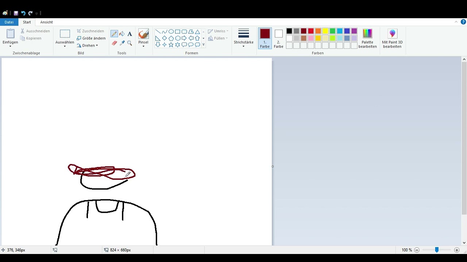Pick the left arrow shape
The height and width of the screenshot is (262, 467).
(x=190, y=38)
